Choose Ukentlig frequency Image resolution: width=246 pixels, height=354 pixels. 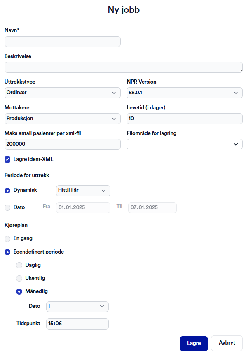tap(19, 278)
